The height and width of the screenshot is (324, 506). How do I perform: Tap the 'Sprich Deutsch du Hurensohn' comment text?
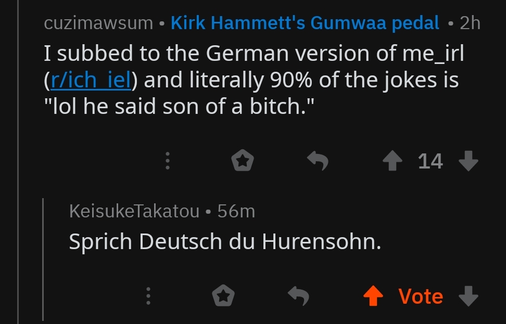click(x=225, y=241)
